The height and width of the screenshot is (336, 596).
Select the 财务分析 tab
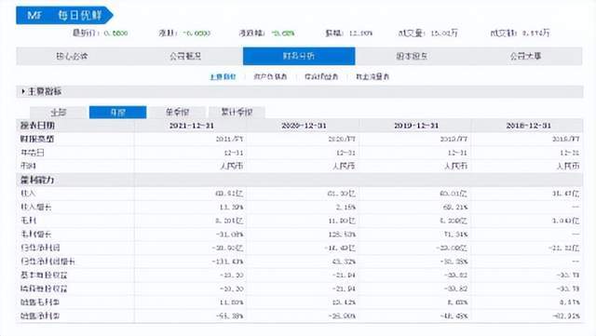pyautogui.click(x=299, y=56)
